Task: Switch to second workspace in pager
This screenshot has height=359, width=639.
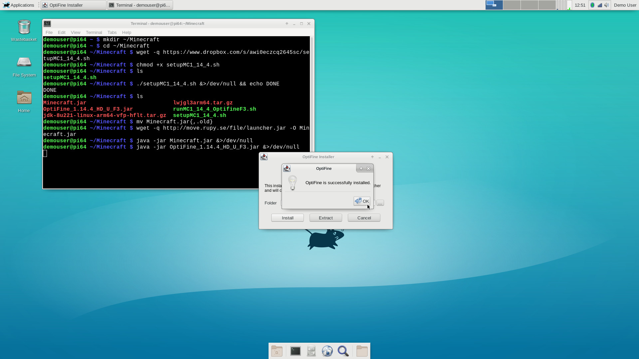Action: click(x=512, y=5)
